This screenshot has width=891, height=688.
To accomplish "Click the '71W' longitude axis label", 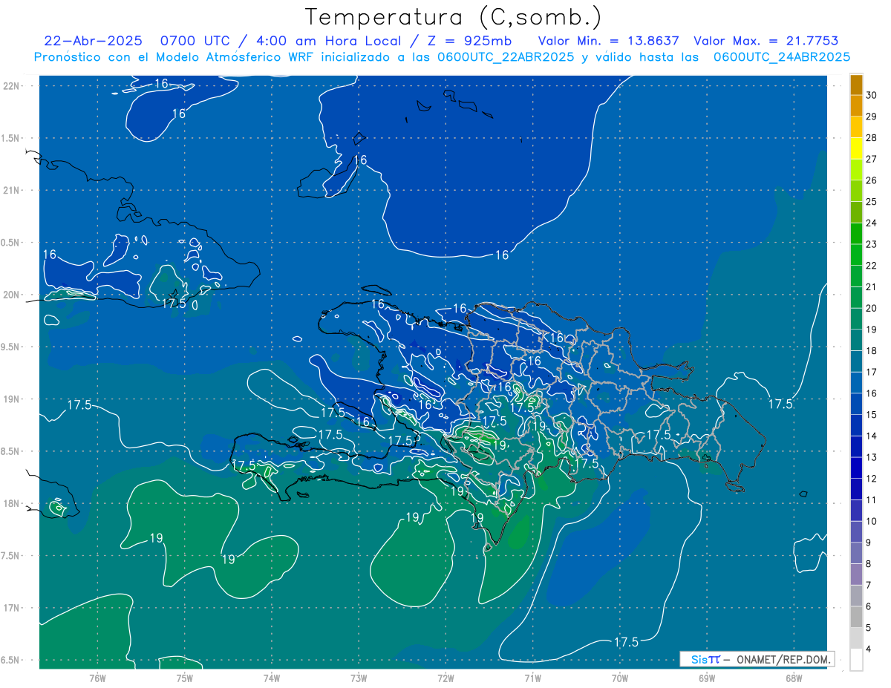I will [532, 678].
